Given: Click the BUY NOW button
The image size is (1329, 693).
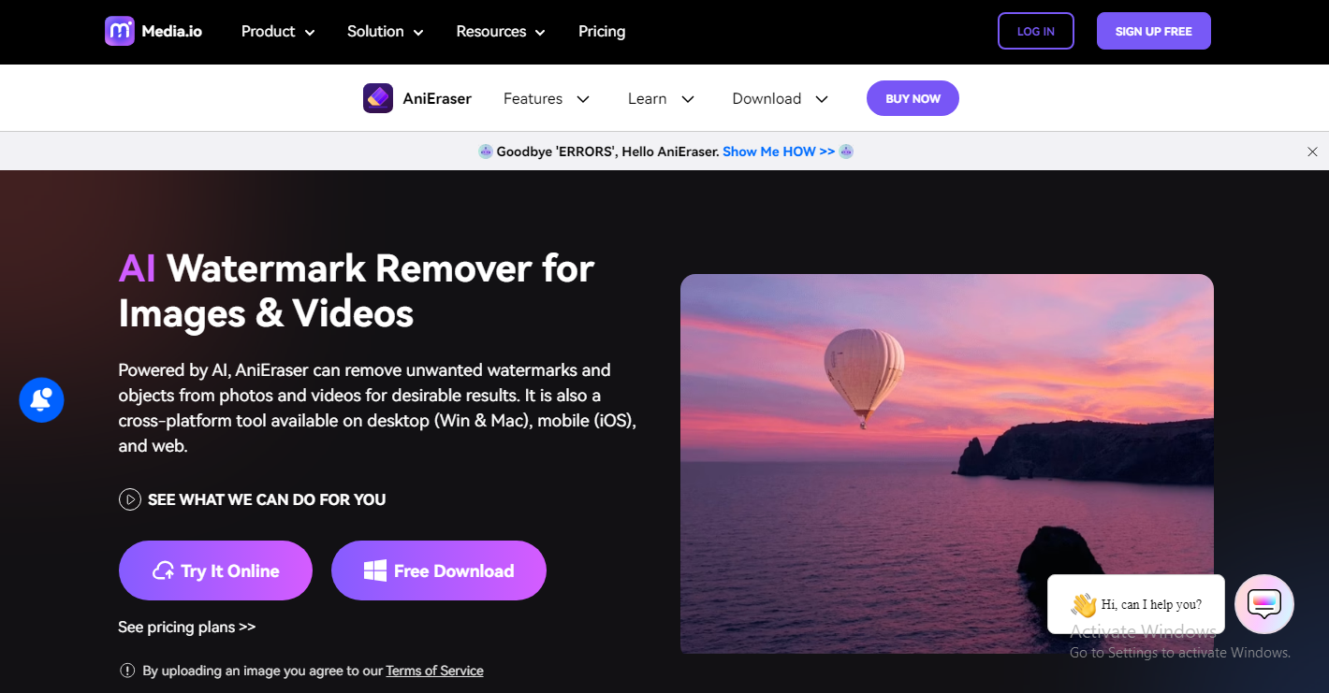Looking at the screenshot, I should click(x=913, y=98).
